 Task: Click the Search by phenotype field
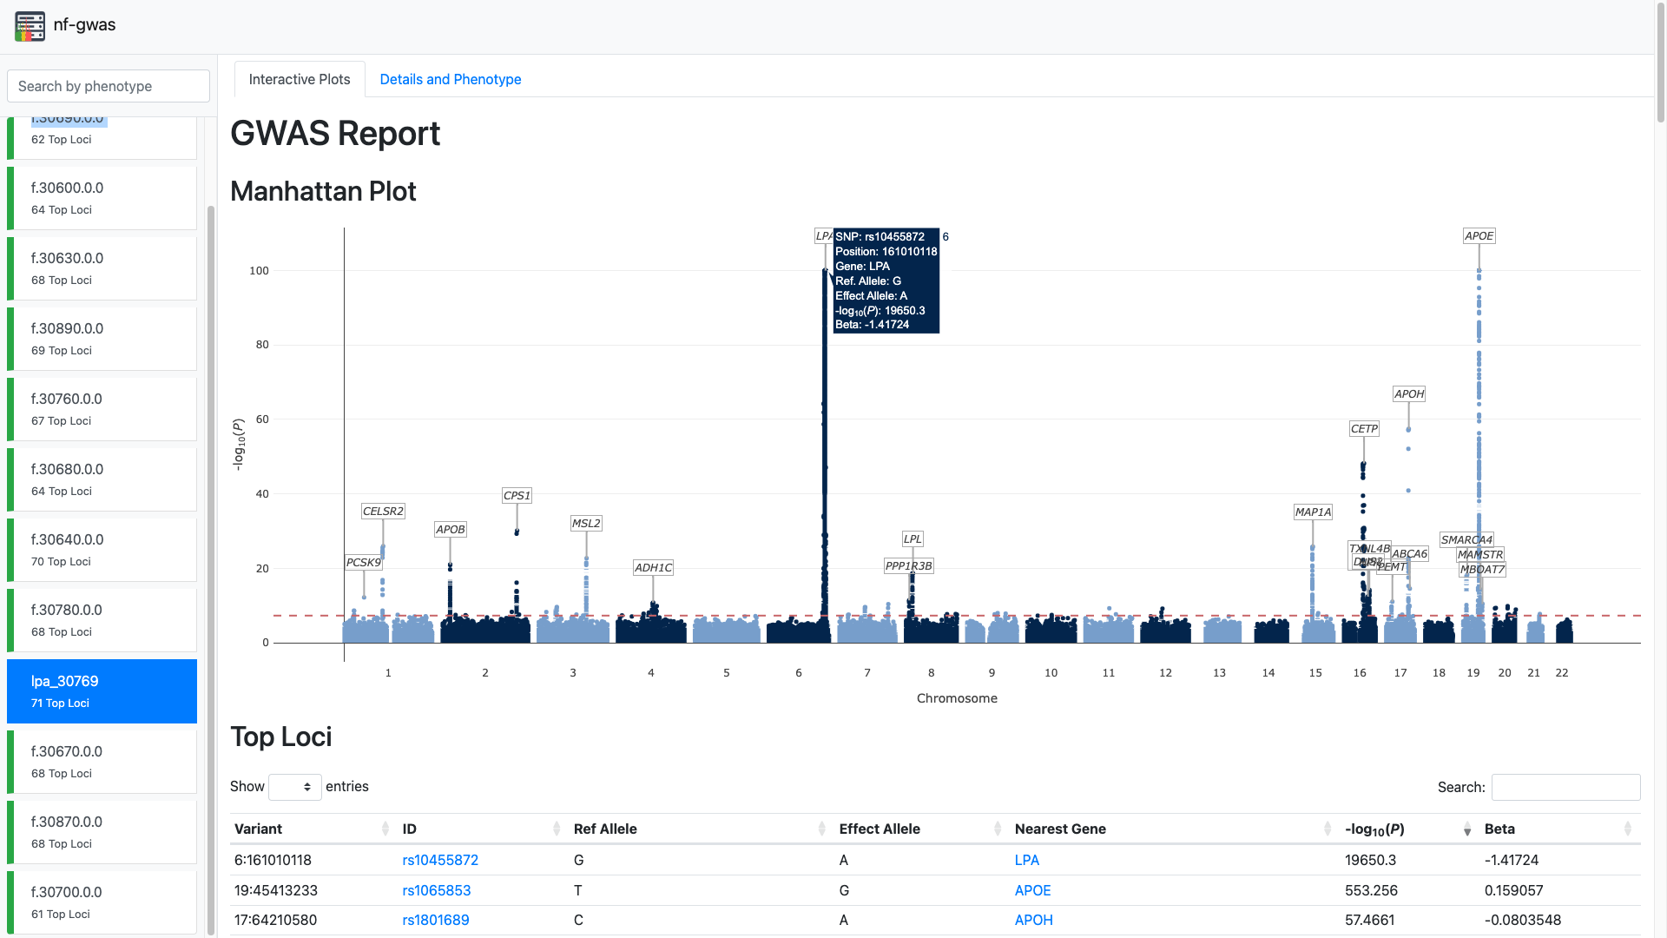click(109, 86)
